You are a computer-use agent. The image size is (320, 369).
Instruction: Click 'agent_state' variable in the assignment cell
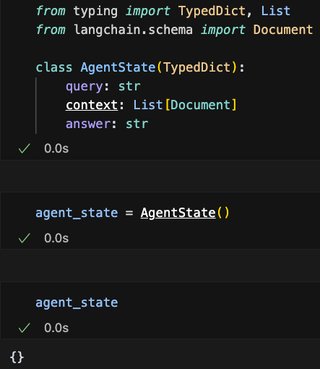tap(77, 213)
